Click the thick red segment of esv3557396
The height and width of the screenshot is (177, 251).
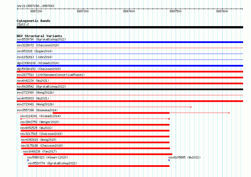[111, 113]
